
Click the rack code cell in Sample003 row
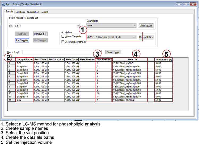(40, 73)
